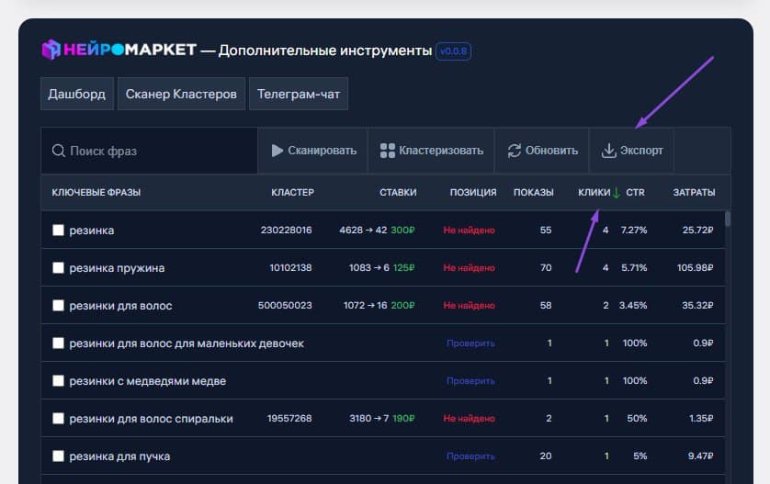This screenshot has width=770, height=484.
Task: Click Проверить for резинки для волос для маленьких девочек
Action: 470,343
